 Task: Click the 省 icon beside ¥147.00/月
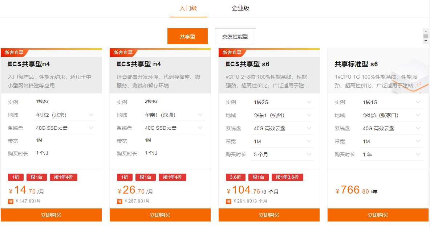[11, 202]
